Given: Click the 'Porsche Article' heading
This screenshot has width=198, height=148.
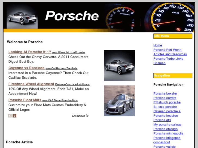Looking at the screenshot, I should click(19, 142).
